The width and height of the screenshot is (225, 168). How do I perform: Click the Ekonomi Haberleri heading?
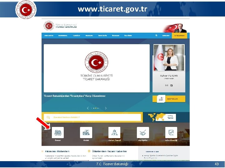pos(57,151)
